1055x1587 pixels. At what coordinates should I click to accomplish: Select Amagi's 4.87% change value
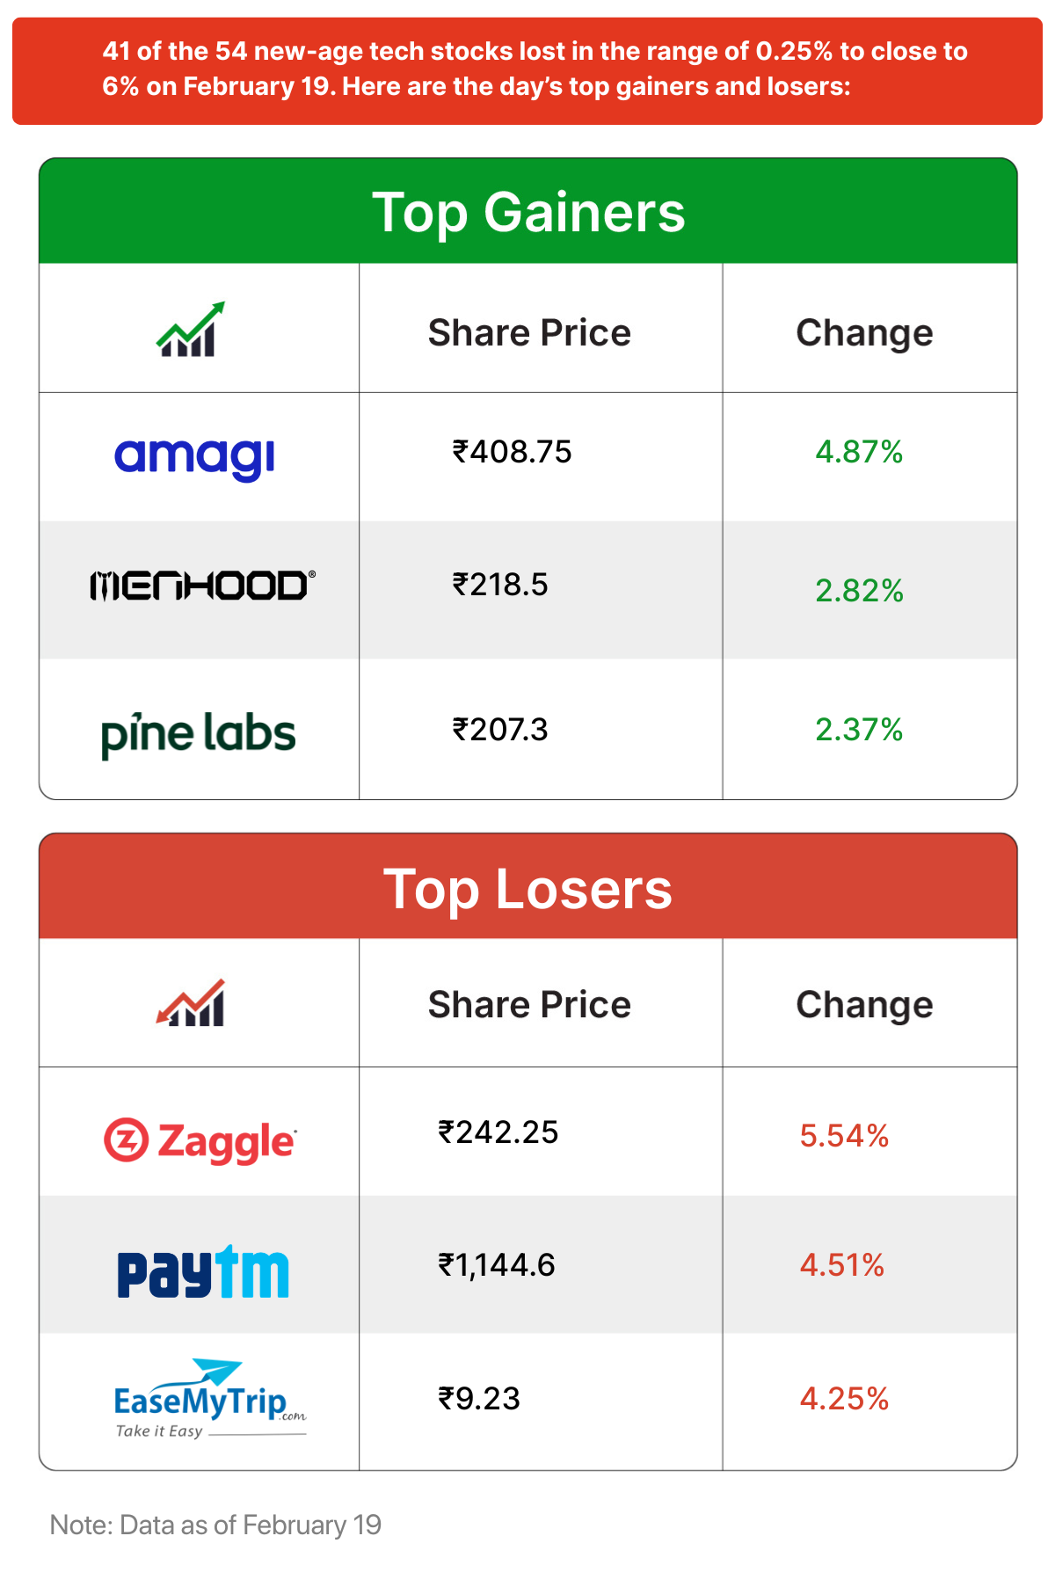[859, 452]
